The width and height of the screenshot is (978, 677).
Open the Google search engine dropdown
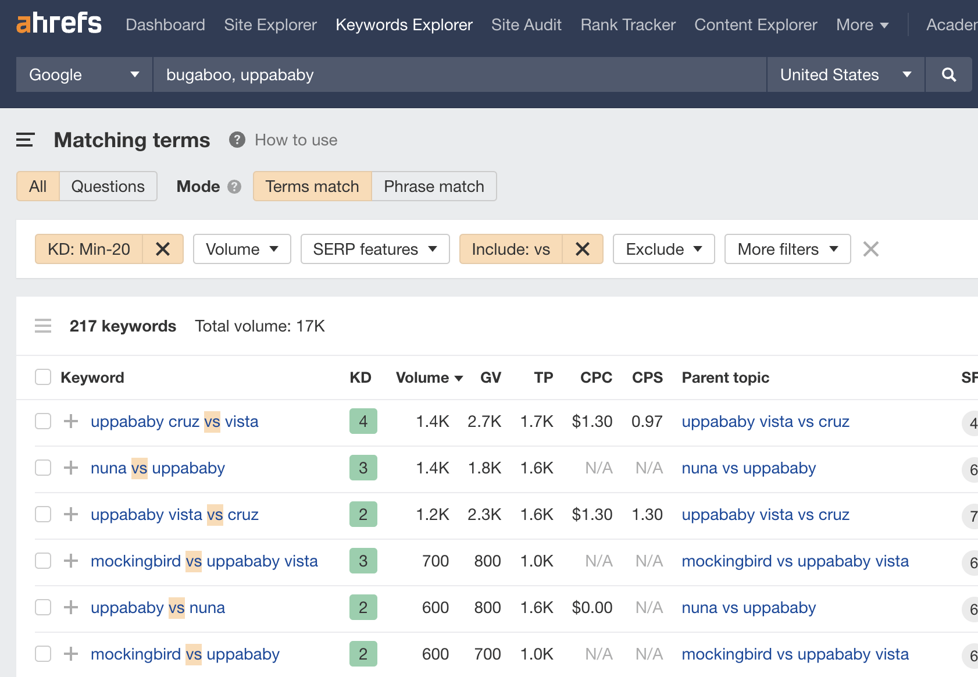83,74
